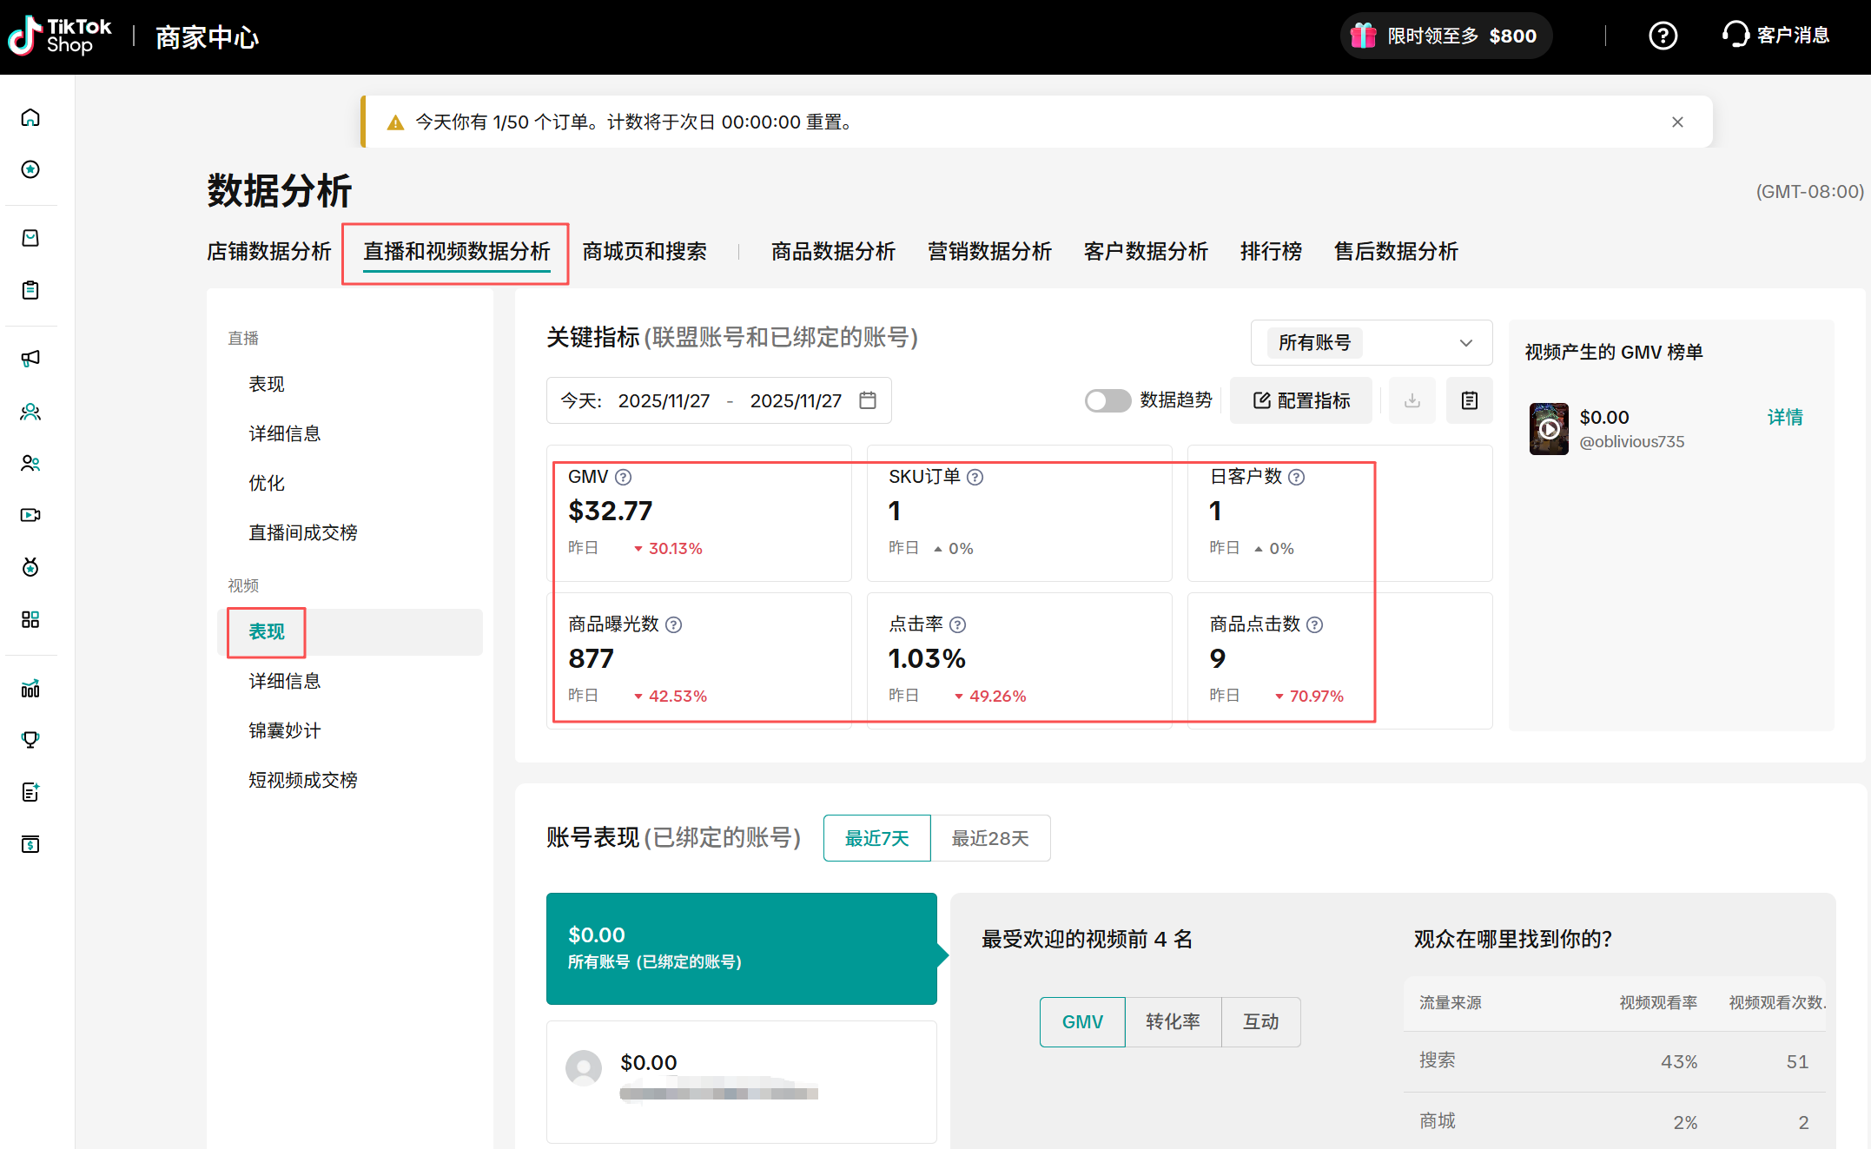
Task: Click the TikTok Shop logo
Action: point(60,36)
